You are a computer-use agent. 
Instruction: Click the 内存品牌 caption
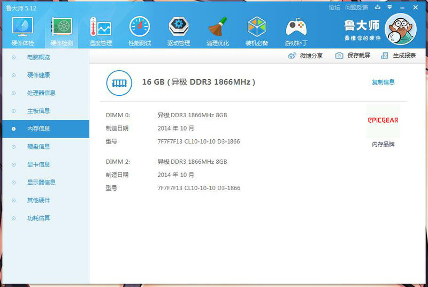tap(383, 144)
